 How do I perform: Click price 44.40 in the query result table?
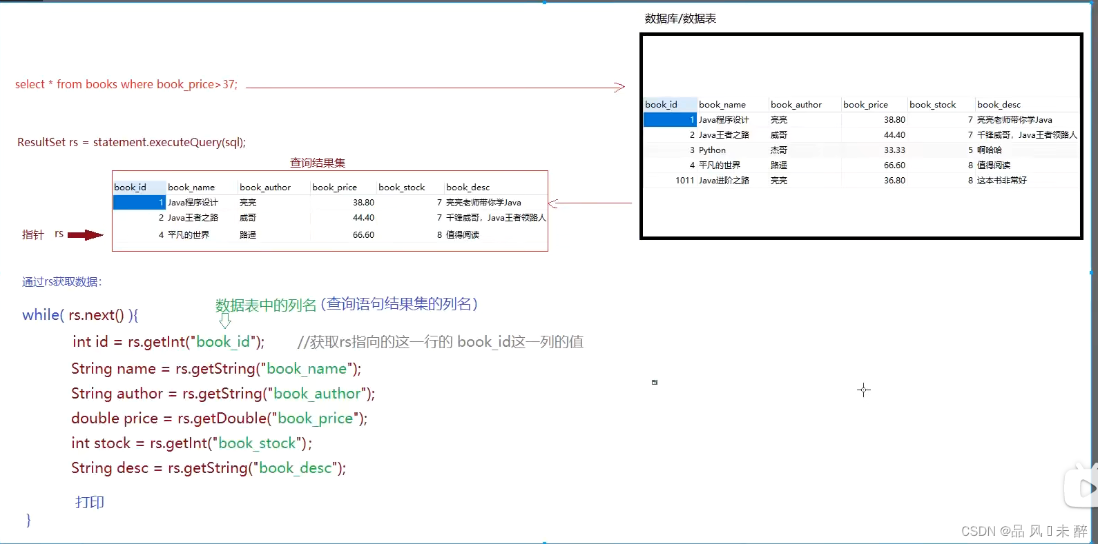click(363, 218)
